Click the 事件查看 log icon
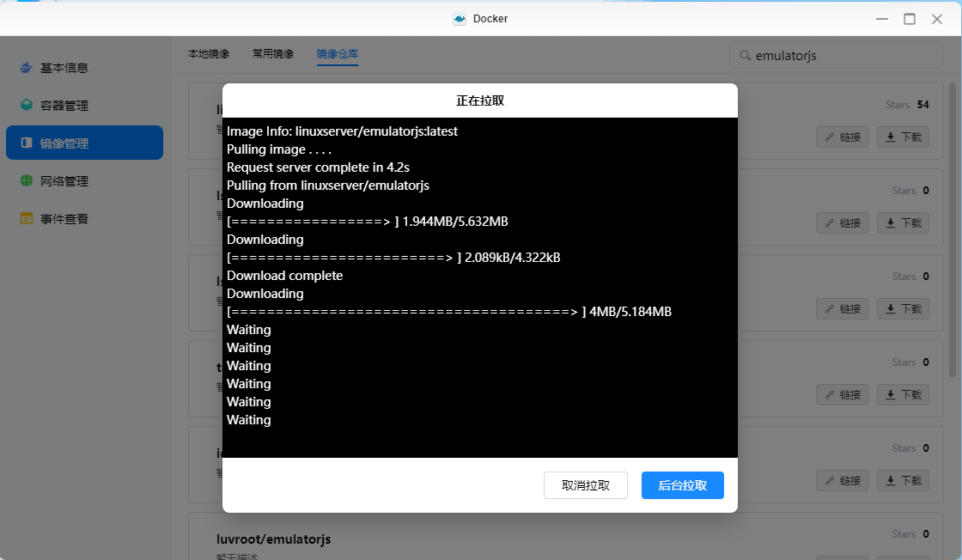The width and height of the screenshot is (962, 560). click(27, 218)
